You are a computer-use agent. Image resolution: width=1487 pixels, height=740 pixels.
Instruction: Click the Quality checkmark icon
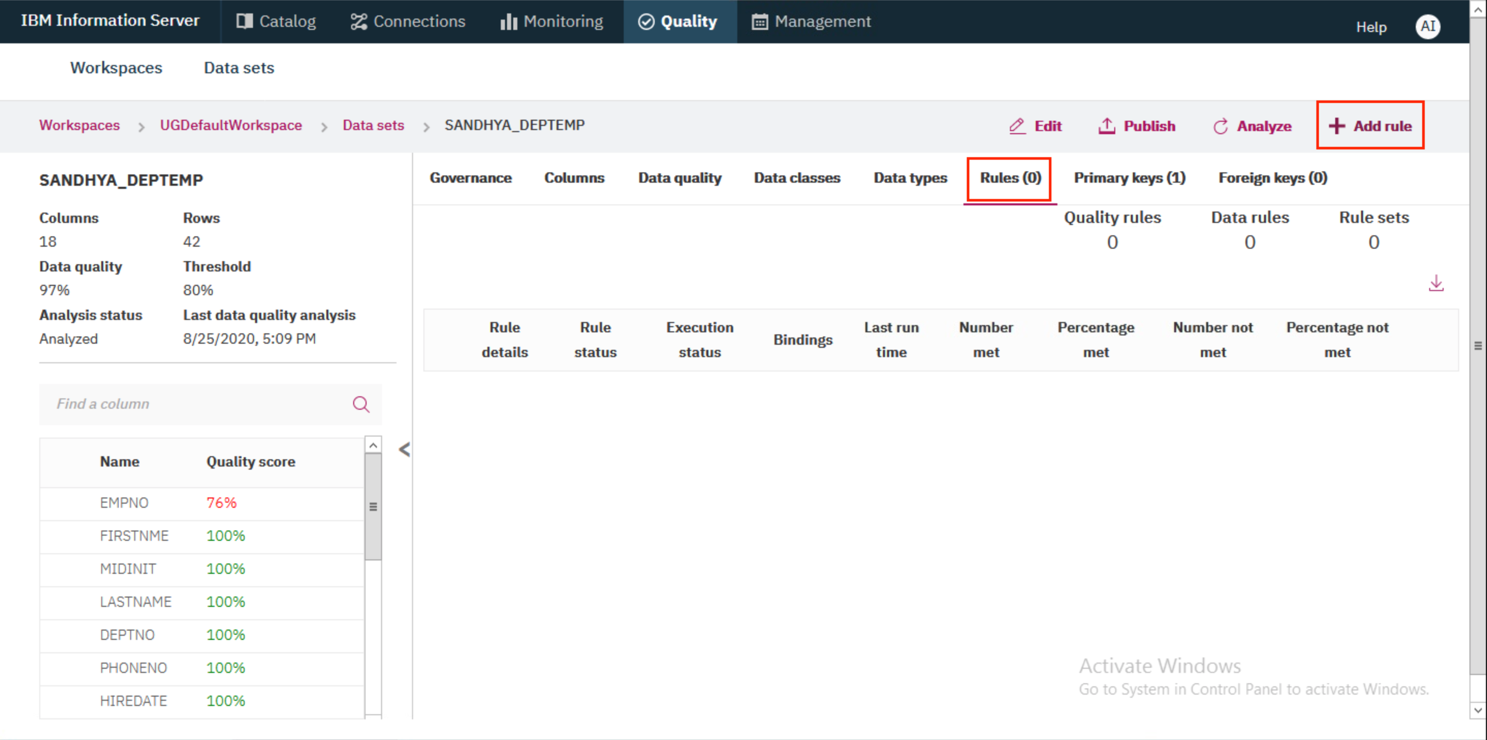pyautogui.click(x=646, y=21)
